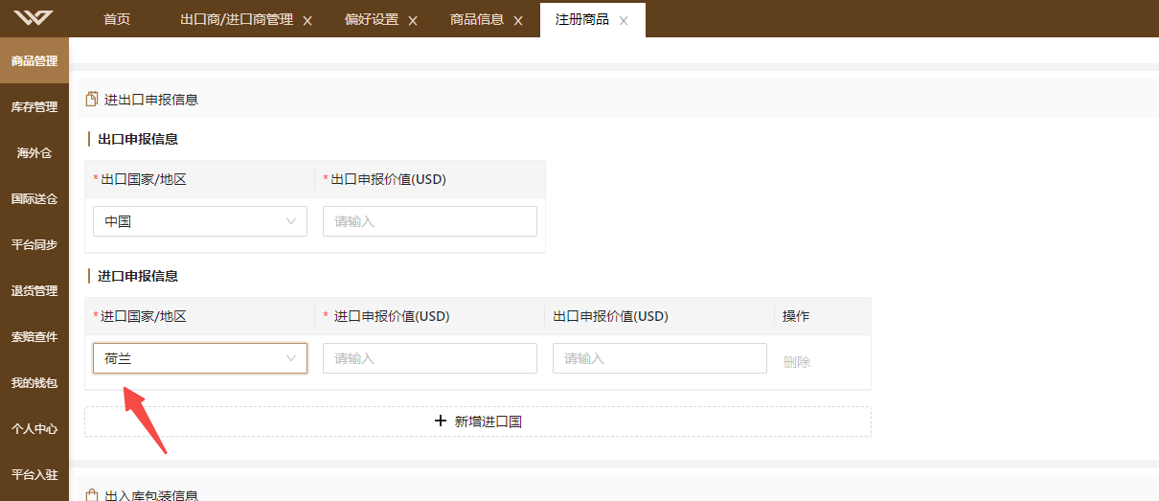Click the 出入库包装信息 section title
Viewport: 1159px width, 501px height.
(151, 495)
